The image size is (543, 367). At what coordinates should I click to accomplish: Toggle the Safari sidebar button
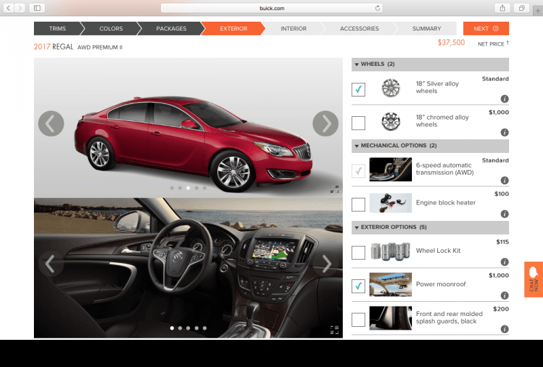(x=37, y=8)
